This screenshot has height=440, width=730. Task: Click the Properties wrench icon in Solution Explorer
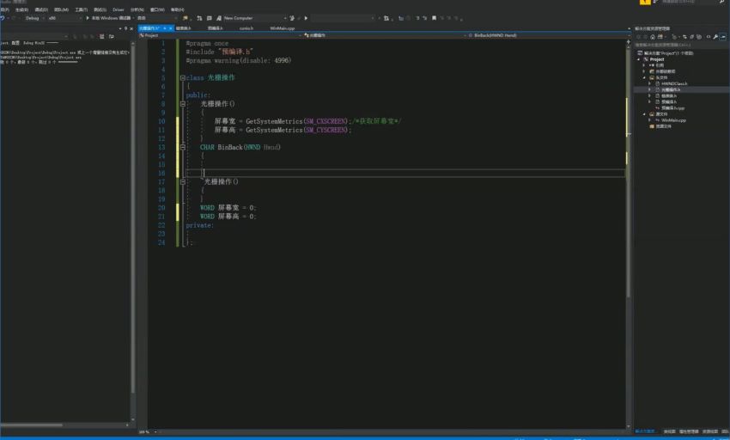(715, 36)
